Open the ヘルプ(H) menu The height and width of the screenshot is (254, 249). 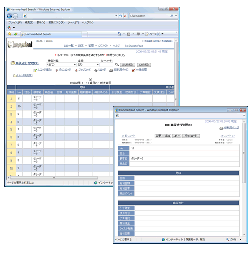[x=88, y=22]
